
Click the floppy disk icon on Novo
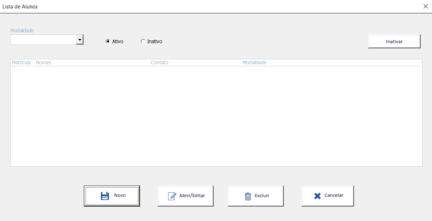pyautogui.click(x=105, y=196)
